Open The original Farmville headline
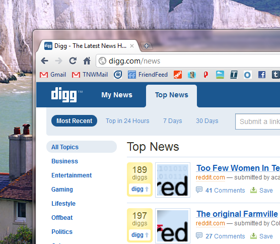 pos(237,214)
